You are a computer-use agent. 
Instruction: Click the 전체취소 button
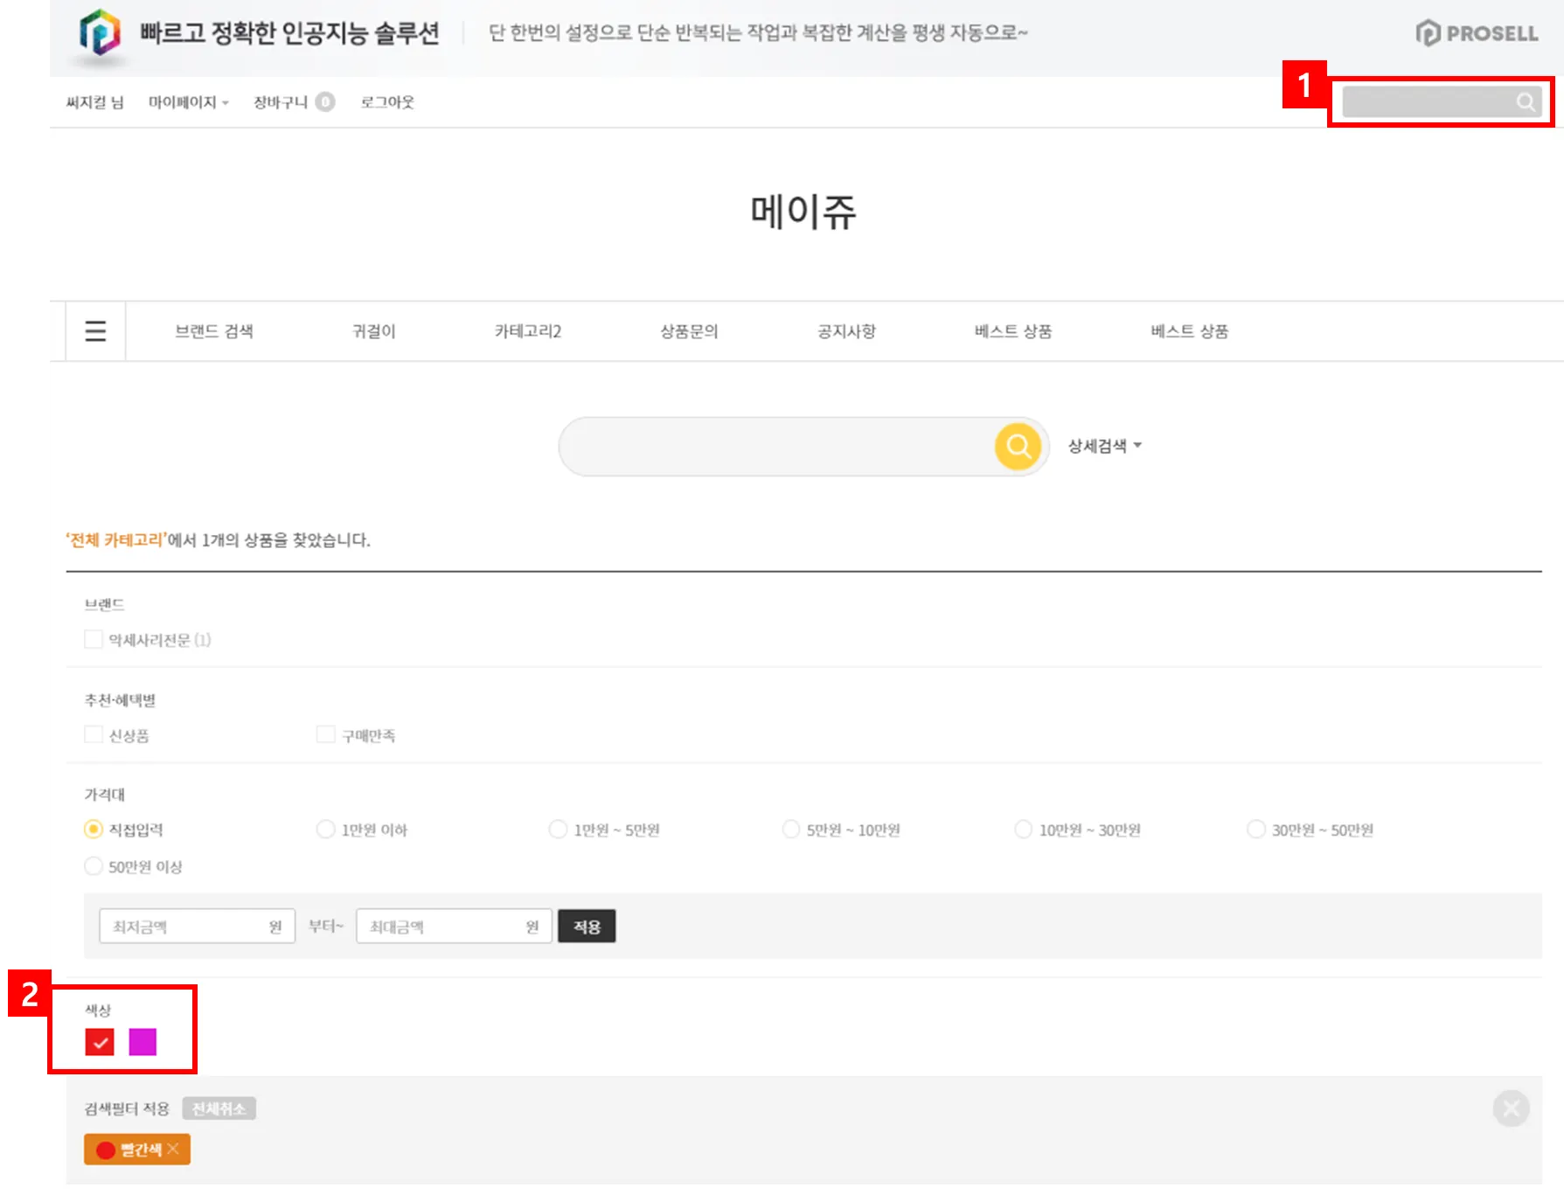[x=219, y=1108]
